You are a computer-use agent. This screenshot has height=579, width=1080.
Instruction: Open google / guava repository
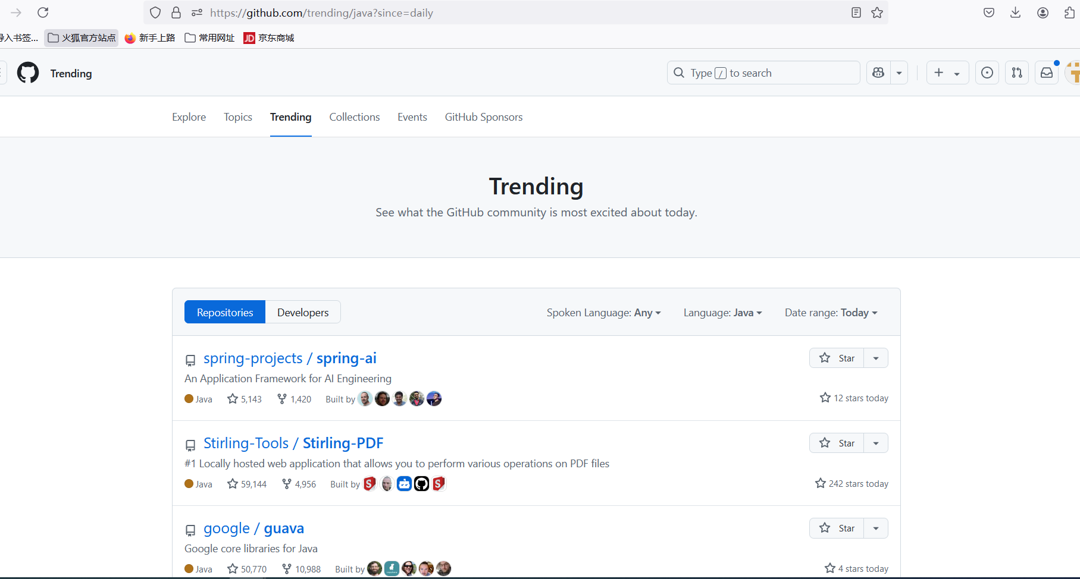click(x=253, y=528)
